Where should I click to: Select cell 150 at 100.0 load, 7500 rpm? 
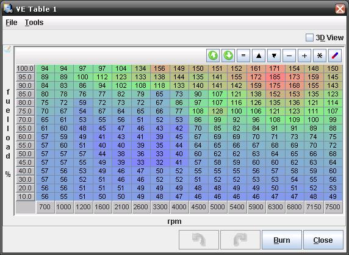333,68
